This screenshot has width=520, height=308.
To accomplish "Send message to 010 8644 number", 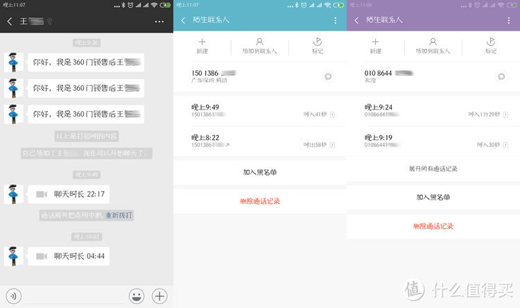I will click(x=501, y=77).
